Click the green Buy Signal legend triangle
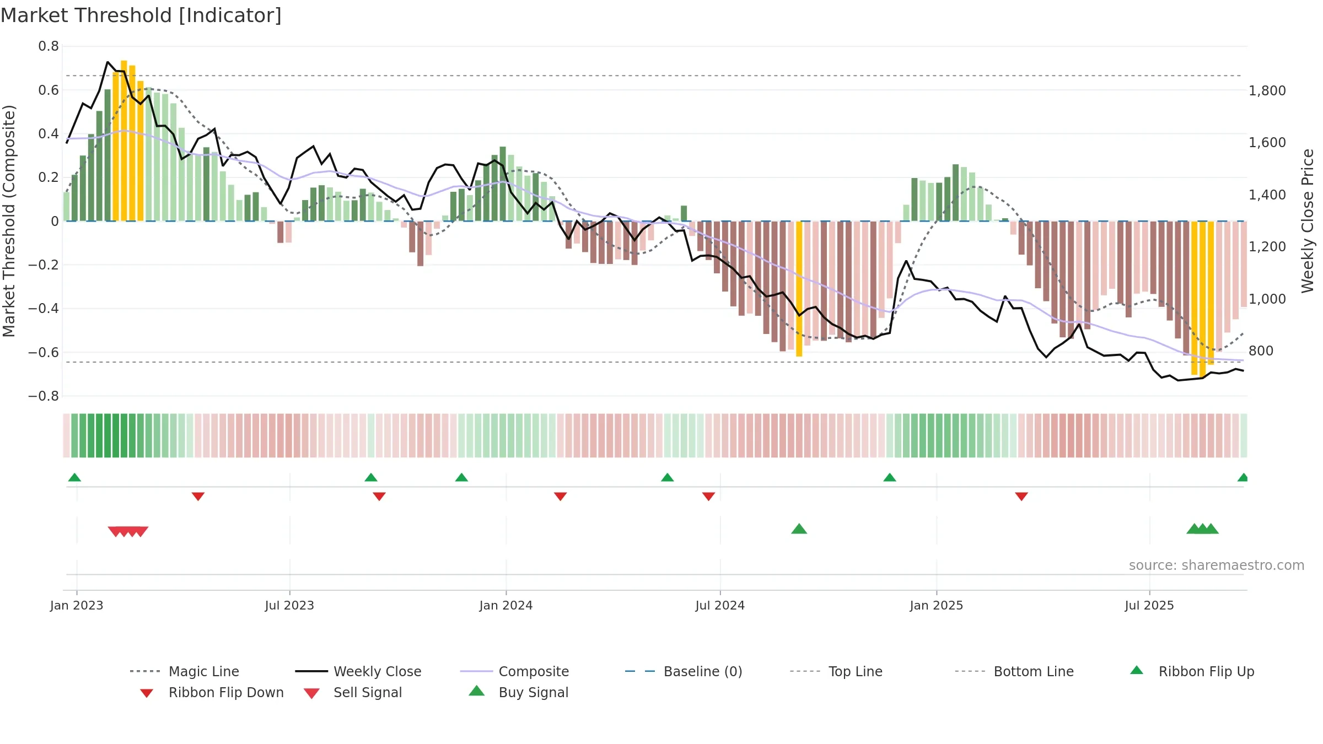The height and width of the screenshot is (744, 1323). click(x=477, y=691)
